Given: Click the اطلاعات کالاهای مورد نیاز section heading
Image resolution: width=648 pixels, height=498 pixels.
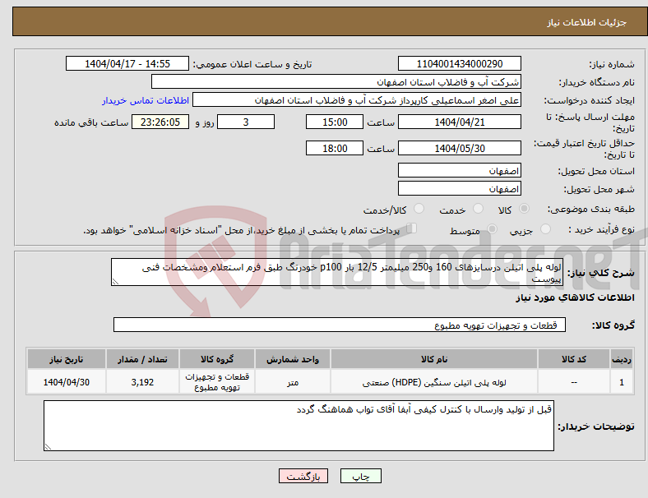Looking at the screenshot, I should (575, 297).
